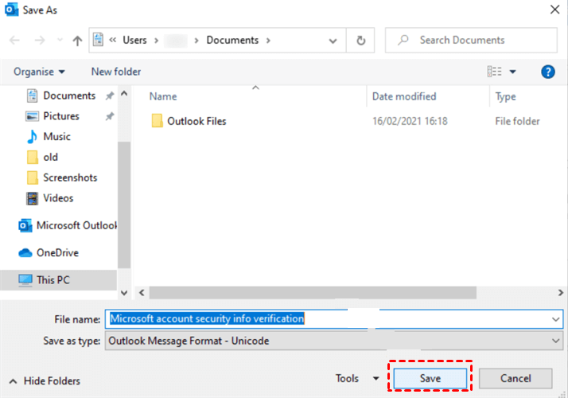Image resolution: width=568 pixels, height=398 pixels.
Task: Sort by Name column header
Action: coord(163,96)
